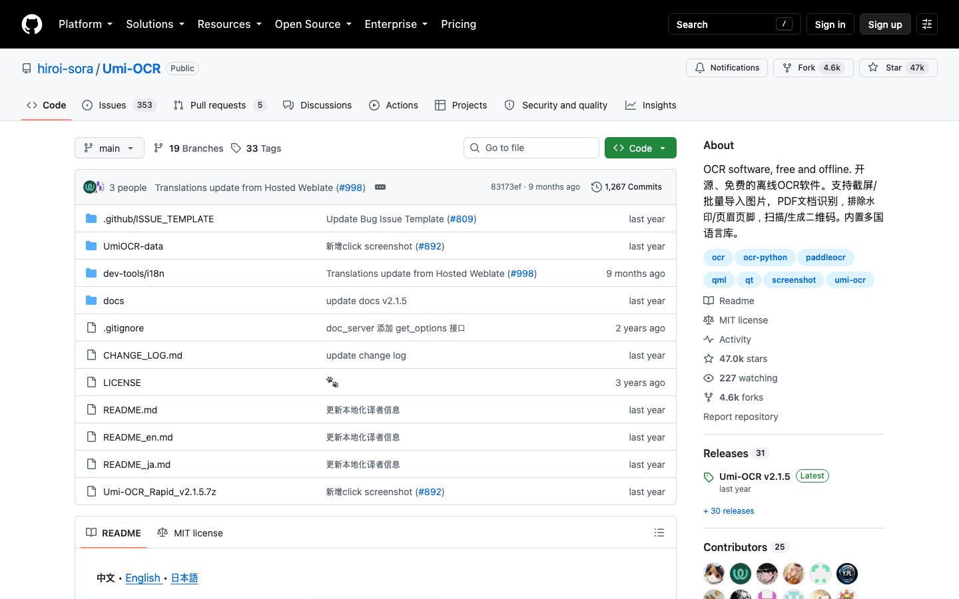Screen dimensions: 959x599
Task: Click the README.md file icon
Action: pos(91,410)
